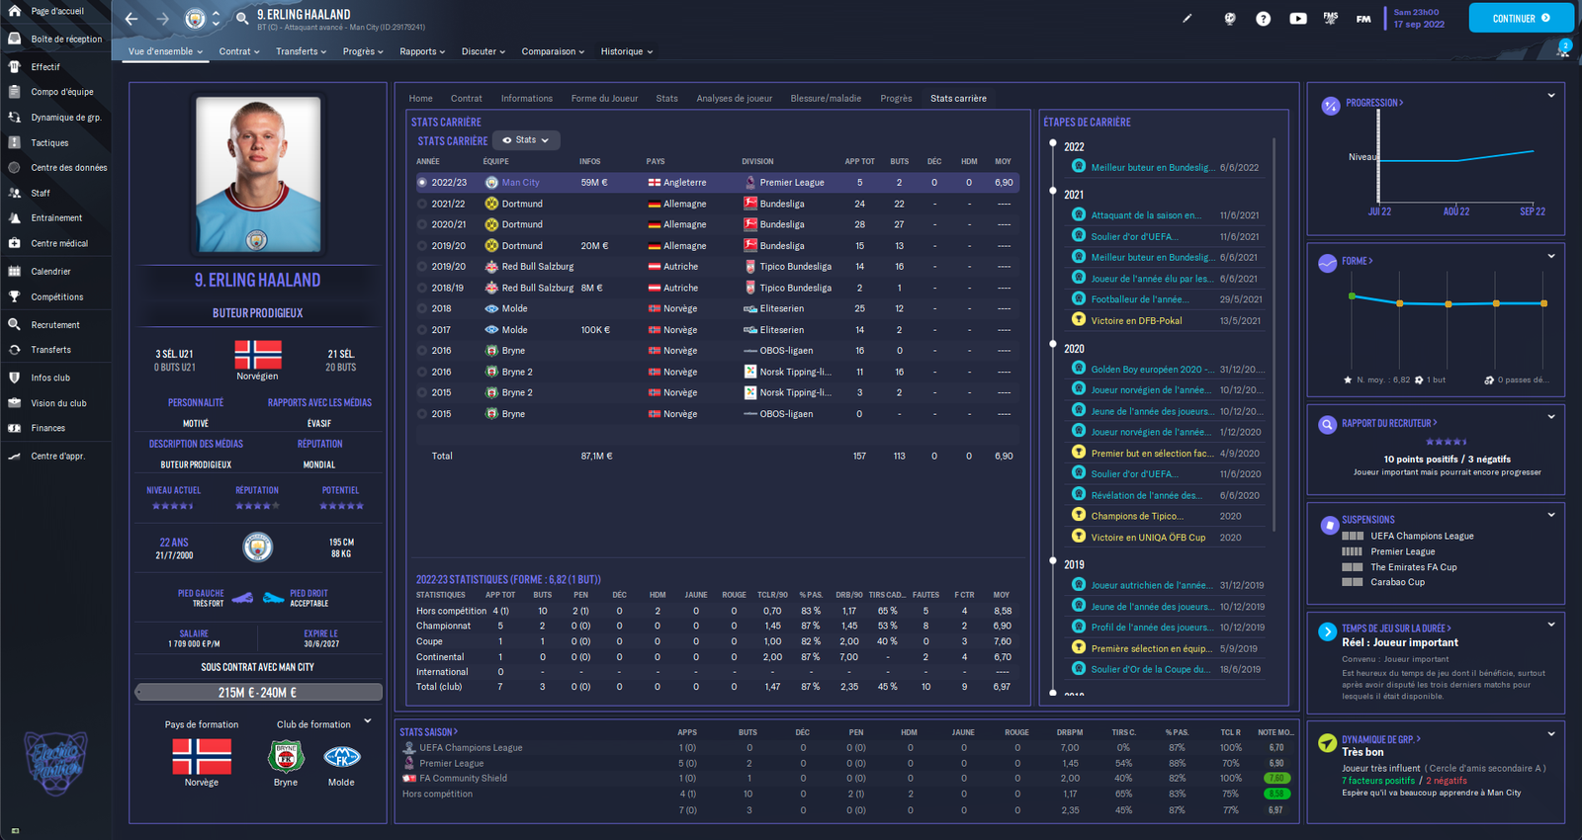Viewport: 1582px width, 840px height.
Task: Click Erling Haaland's portrait photo
Action: (x=258, y=174)
